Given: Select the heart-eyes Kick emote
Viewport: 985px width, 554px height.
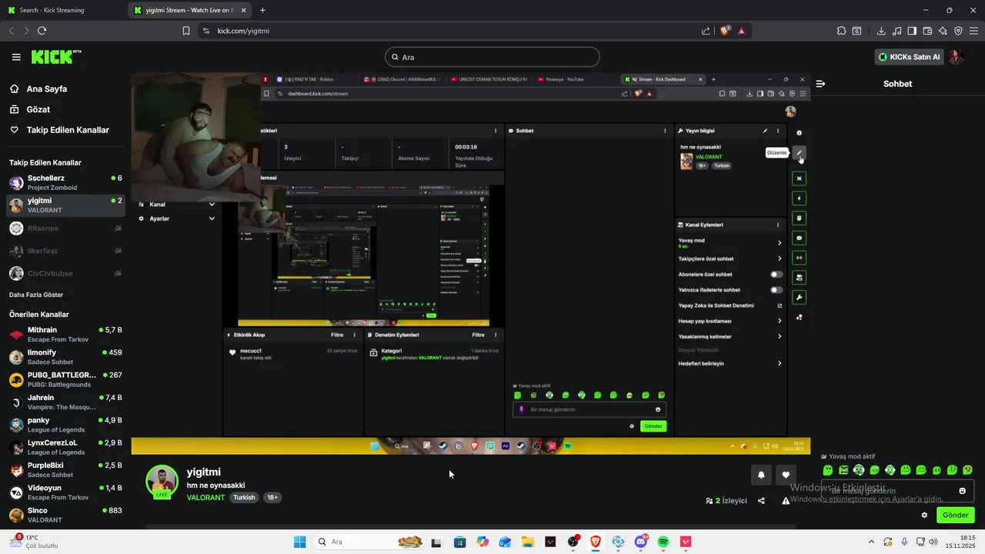Looking at the screenshot, I should click(x=967, y=470).
